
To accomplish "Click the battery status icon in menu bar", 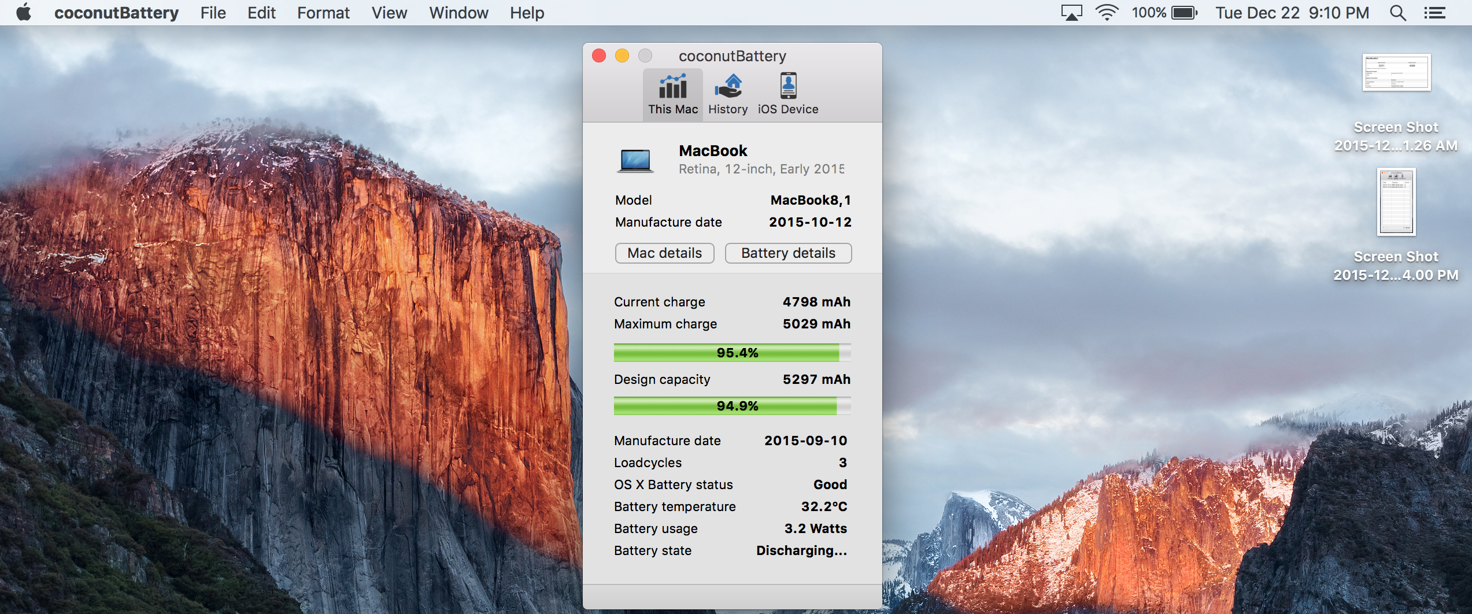I will 1184,13.
